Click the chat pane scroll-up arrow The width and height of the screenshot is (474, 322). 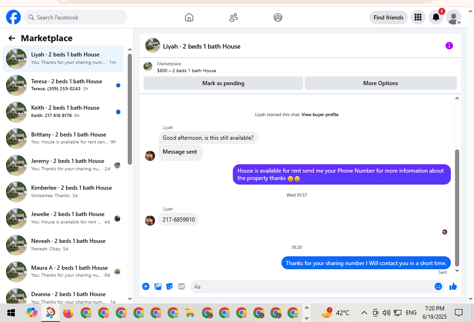[x=457, y=98]
